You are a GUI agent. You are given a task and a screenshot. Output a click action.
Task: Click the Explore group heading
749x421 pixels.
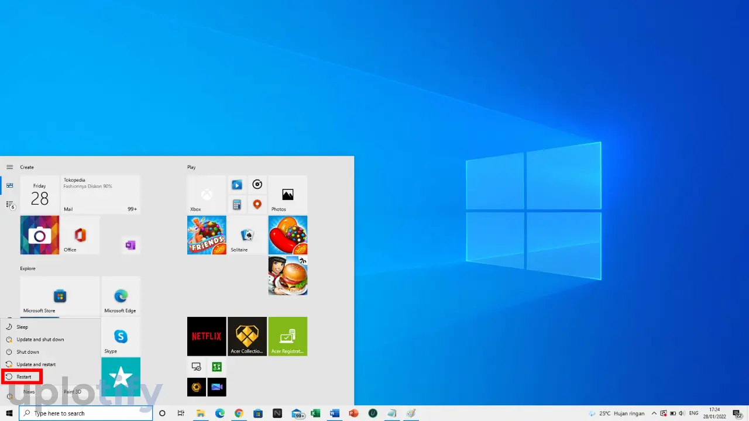point(28,268)
